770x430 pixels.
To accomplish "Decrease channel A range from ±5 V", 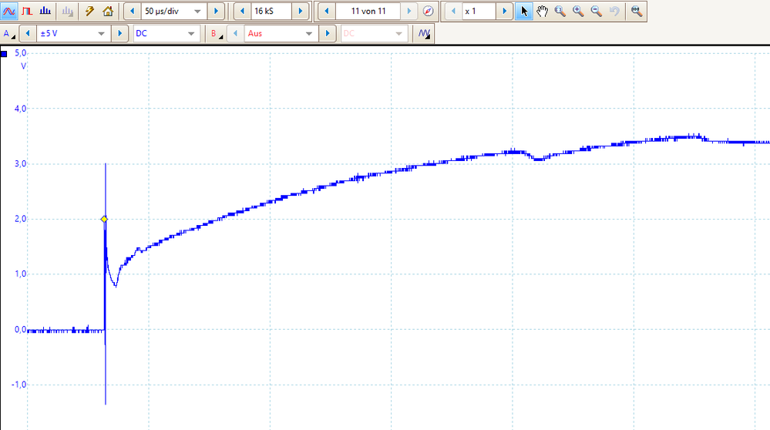I will [x=28, y=33].
